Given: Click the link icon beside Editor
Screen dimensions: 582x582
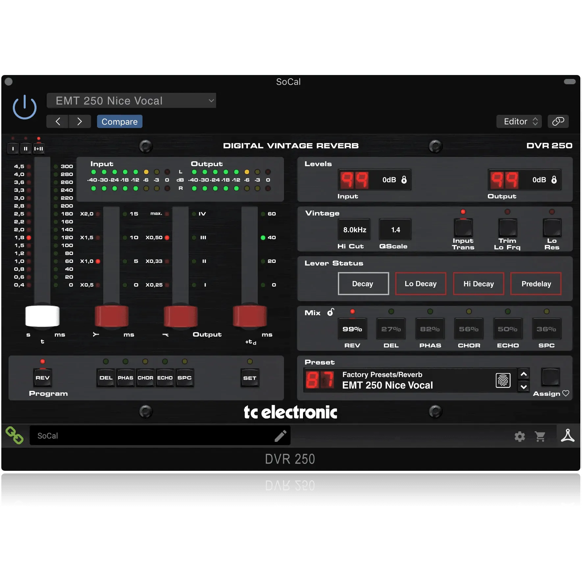Looking at the screenshot, I should tap(558, 121).
